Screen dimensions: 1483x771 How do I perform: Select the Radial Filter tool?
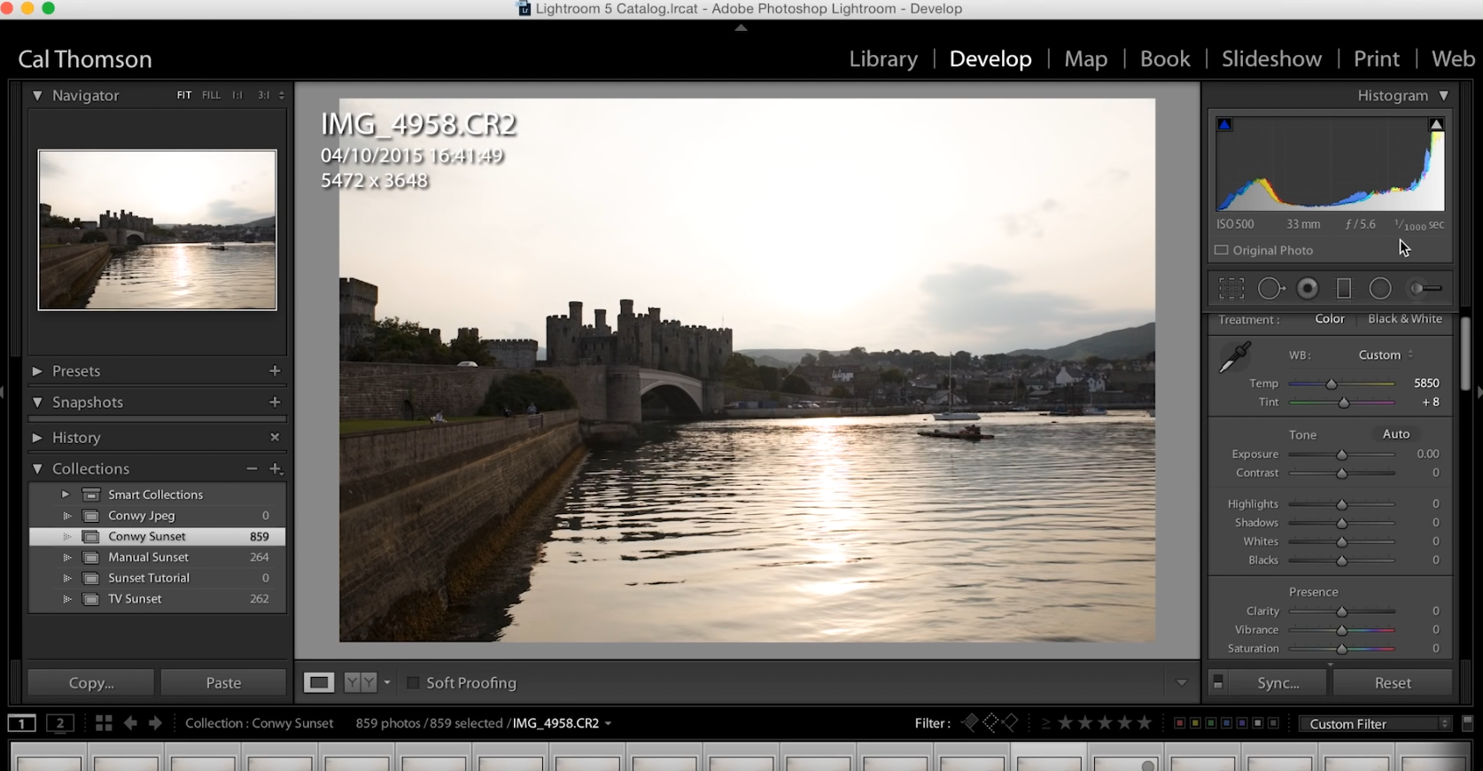1380,289
